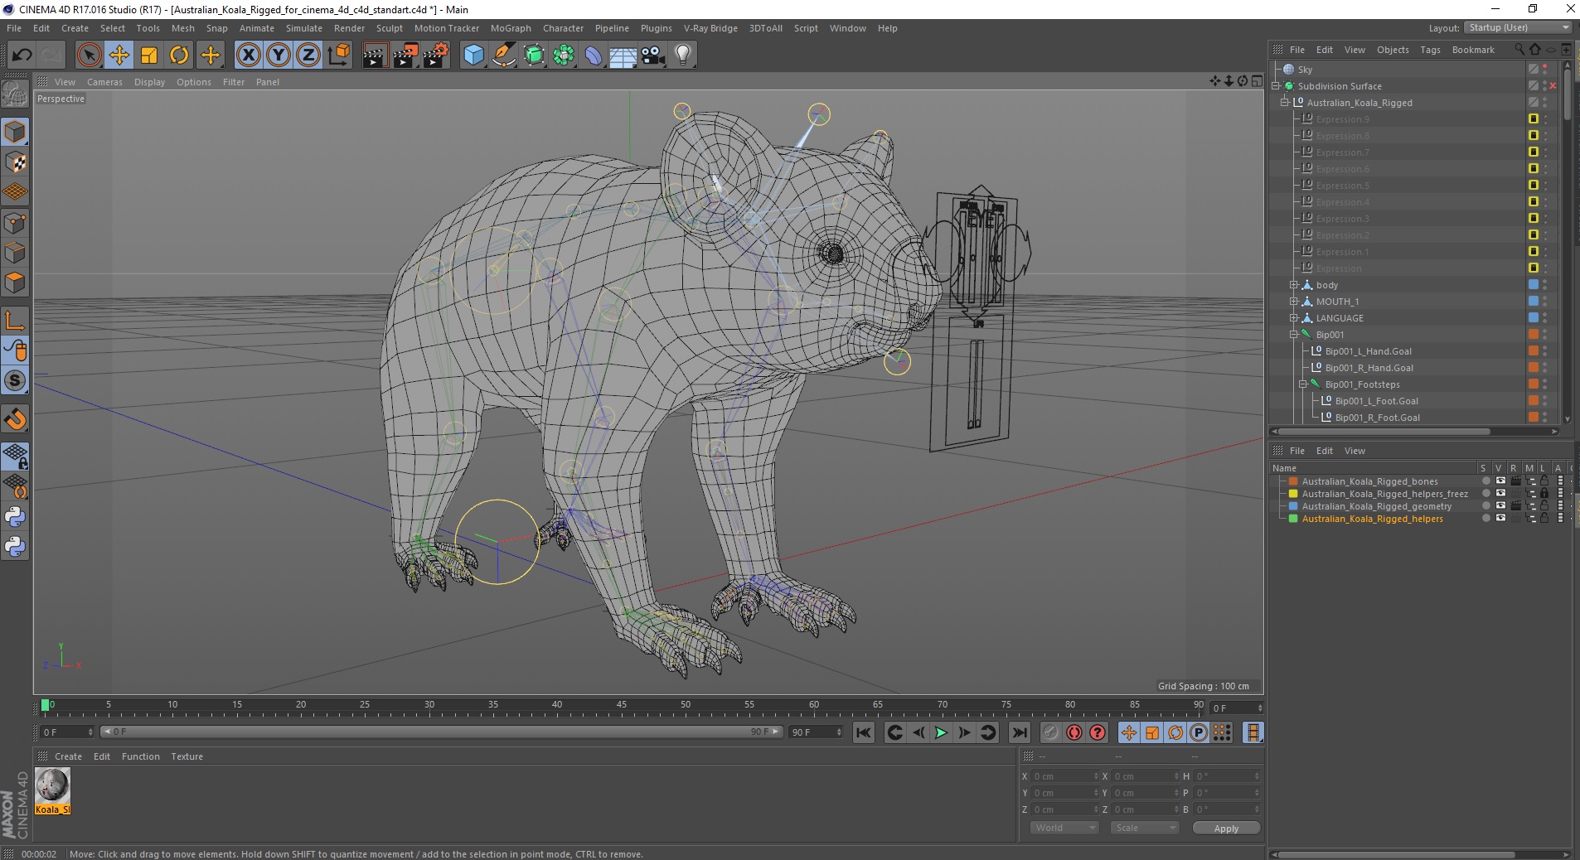Screen dimensions: 1580x860
Task: Open the Layout dropdown Startup (User)
Action: pos(1518,27)
